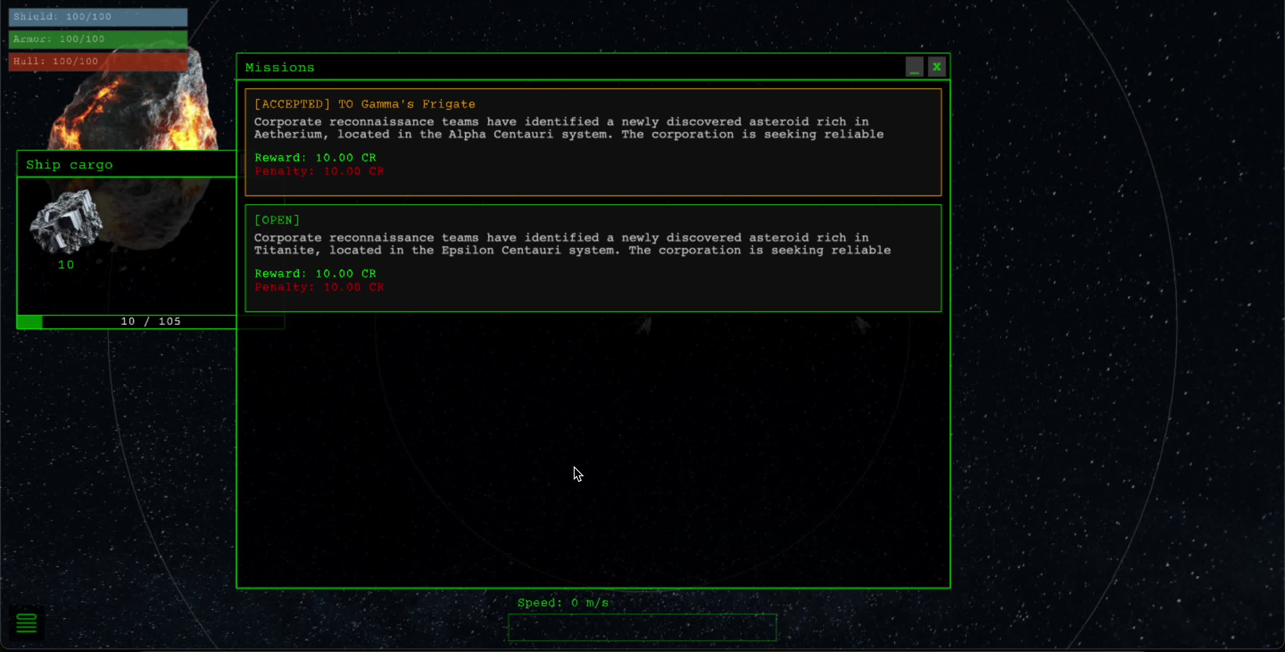The height and width of the screenshot is (652, 1285).
Task: Select the ore item in Ship cargo
Action: tap(66, 223)
